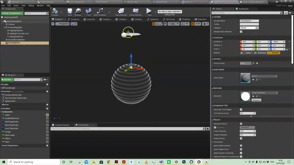
Task: Open My Blueprint view options eye
Action: tap(45, 79)
